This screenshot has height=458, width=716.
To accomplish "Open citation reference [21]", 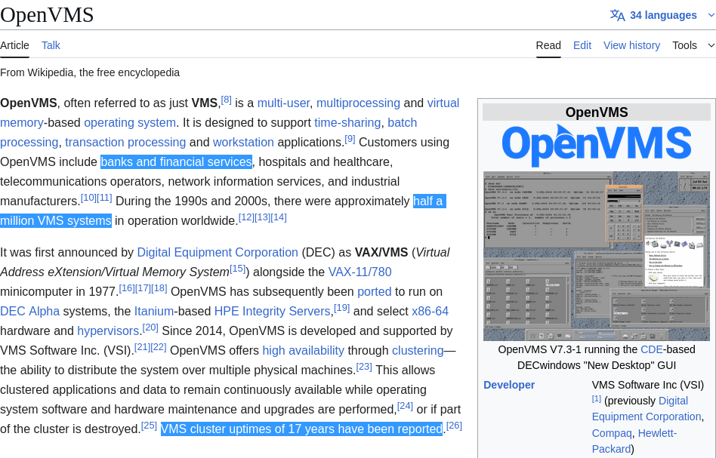I will click(x=142, y=347).
